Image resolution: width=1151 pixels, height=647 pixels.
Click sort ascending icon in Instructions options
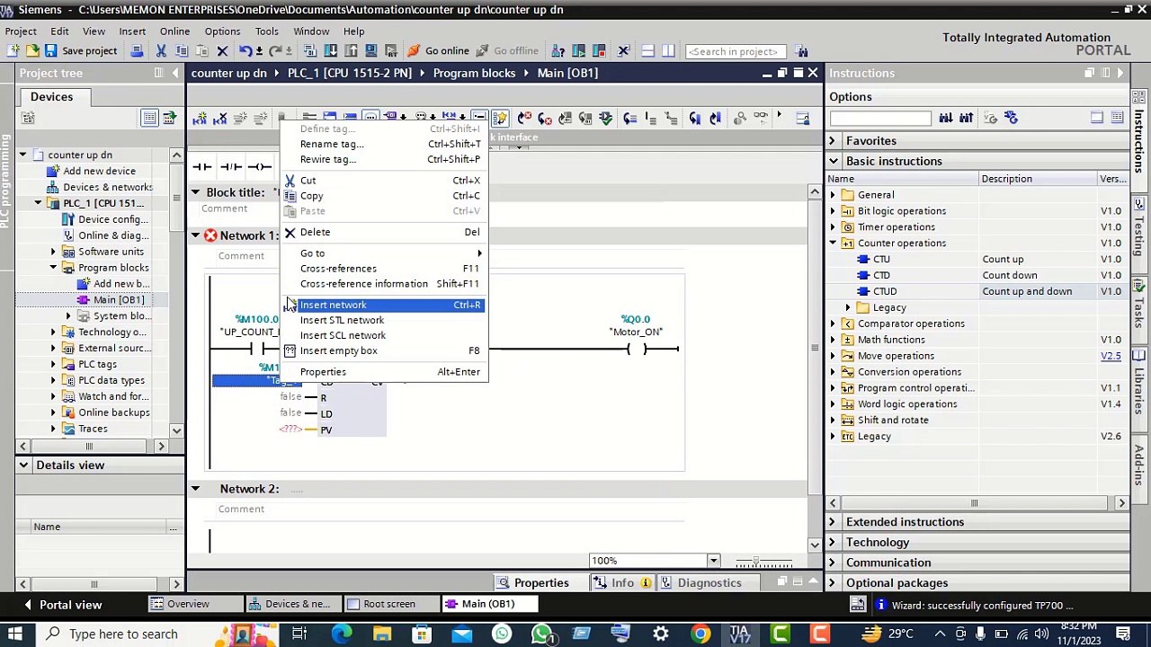click(946, 118)
